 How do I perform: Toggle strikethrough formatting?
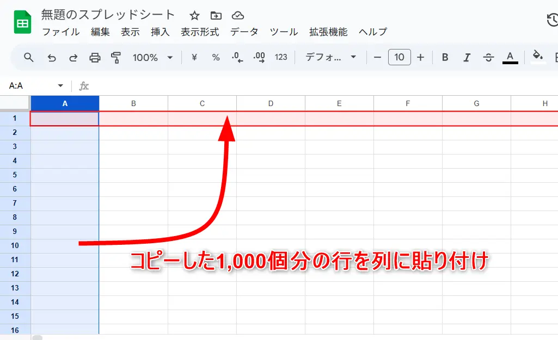tap(488, 57)
